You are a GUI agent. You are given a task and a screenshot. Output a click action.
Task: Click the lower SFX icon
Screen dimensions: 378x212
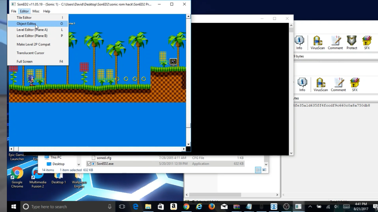[354, 85]
